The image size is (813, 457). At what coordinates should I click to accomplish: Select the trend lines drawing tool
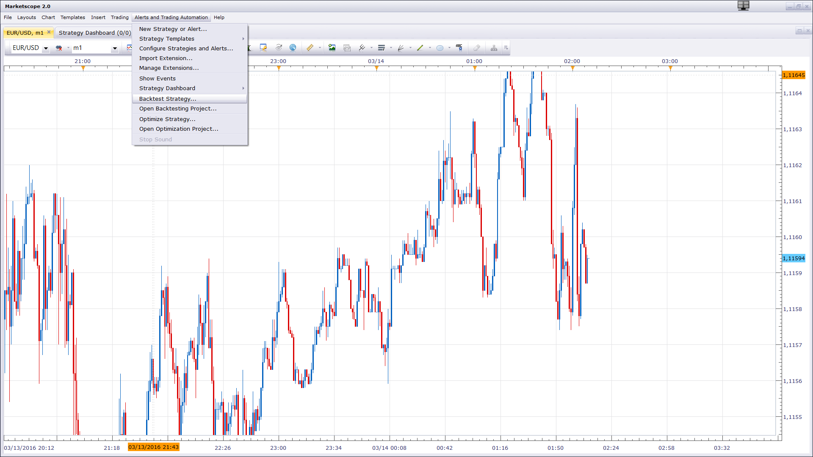click(x=362, y=48)
